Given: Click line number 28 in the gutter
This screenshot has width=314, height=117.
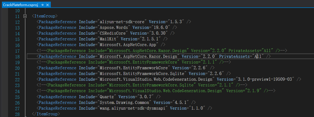Looking at the screenshot, I should click(17, 113).
